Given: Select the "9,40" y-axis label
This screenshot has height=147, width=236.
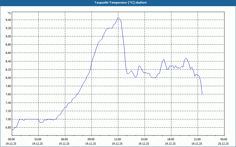Looking at the screenshot, I should (9, 20).
